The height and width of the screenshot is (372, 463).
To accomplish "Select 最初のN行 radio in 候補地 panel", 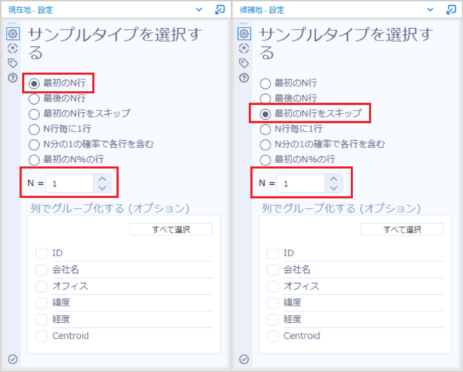I will click(x=266, y=84).
